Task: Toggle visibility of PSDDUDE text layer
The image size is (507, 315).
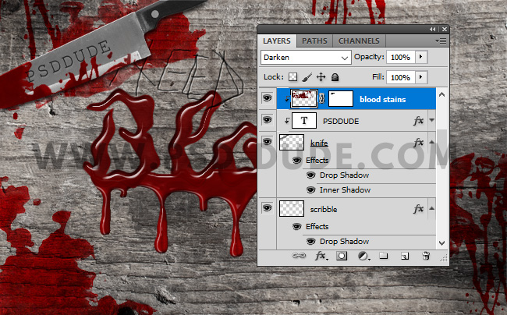Action: tap(268, 121)
